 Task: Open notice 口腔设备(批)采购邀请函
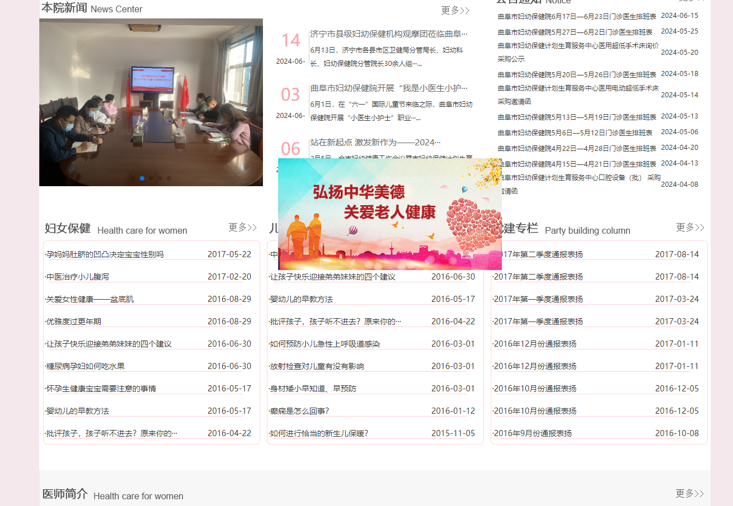(579, 184)
